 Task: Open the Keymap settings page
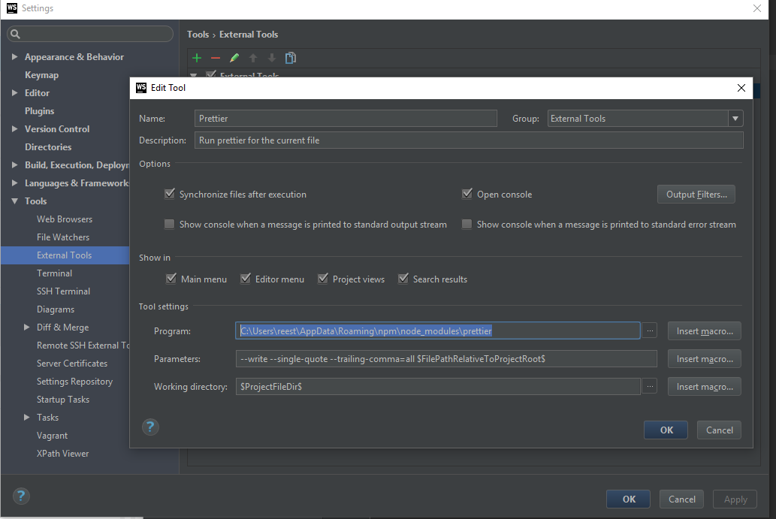(41, 74)
